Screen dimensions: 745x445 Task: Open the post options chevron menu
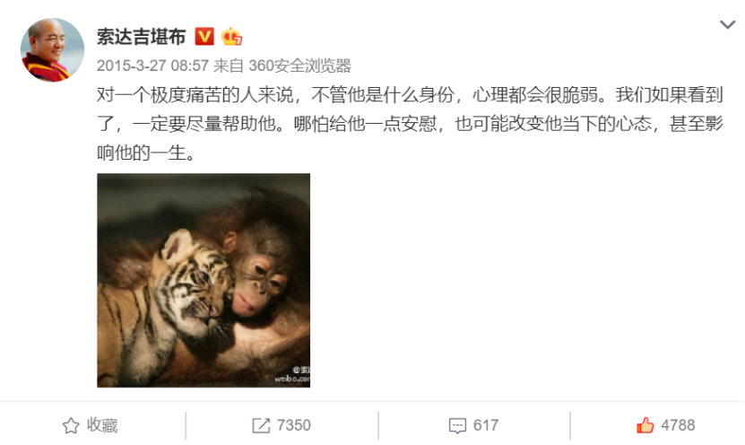coord(727,25)
